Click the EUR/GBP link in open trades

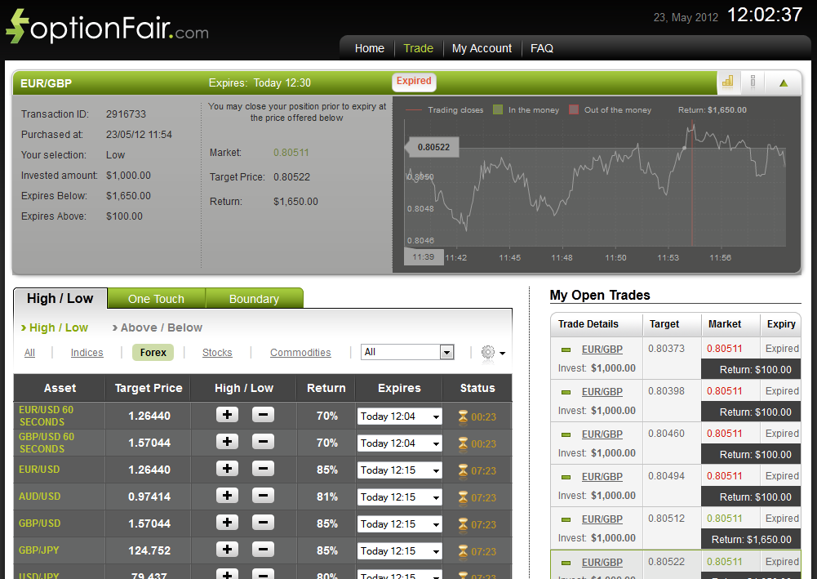[x=602, y=349]
